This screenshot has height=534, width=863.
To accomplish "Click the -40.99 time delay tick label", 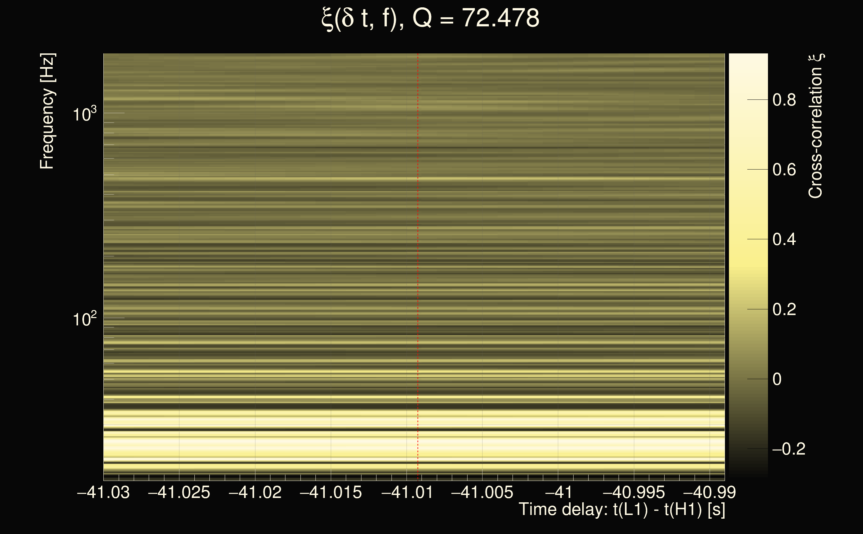I will 710,492.
